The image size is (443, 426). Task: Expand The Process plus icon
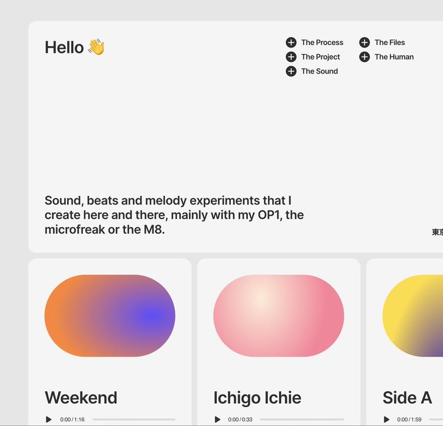[291, 43]
